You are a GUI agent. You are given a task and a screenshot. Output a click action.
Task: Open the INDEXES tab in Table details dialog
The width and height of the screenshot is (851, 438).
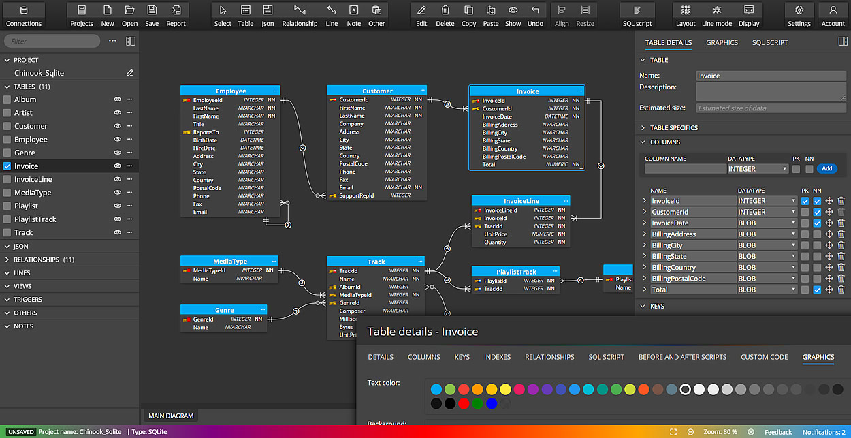click(497, 357)
